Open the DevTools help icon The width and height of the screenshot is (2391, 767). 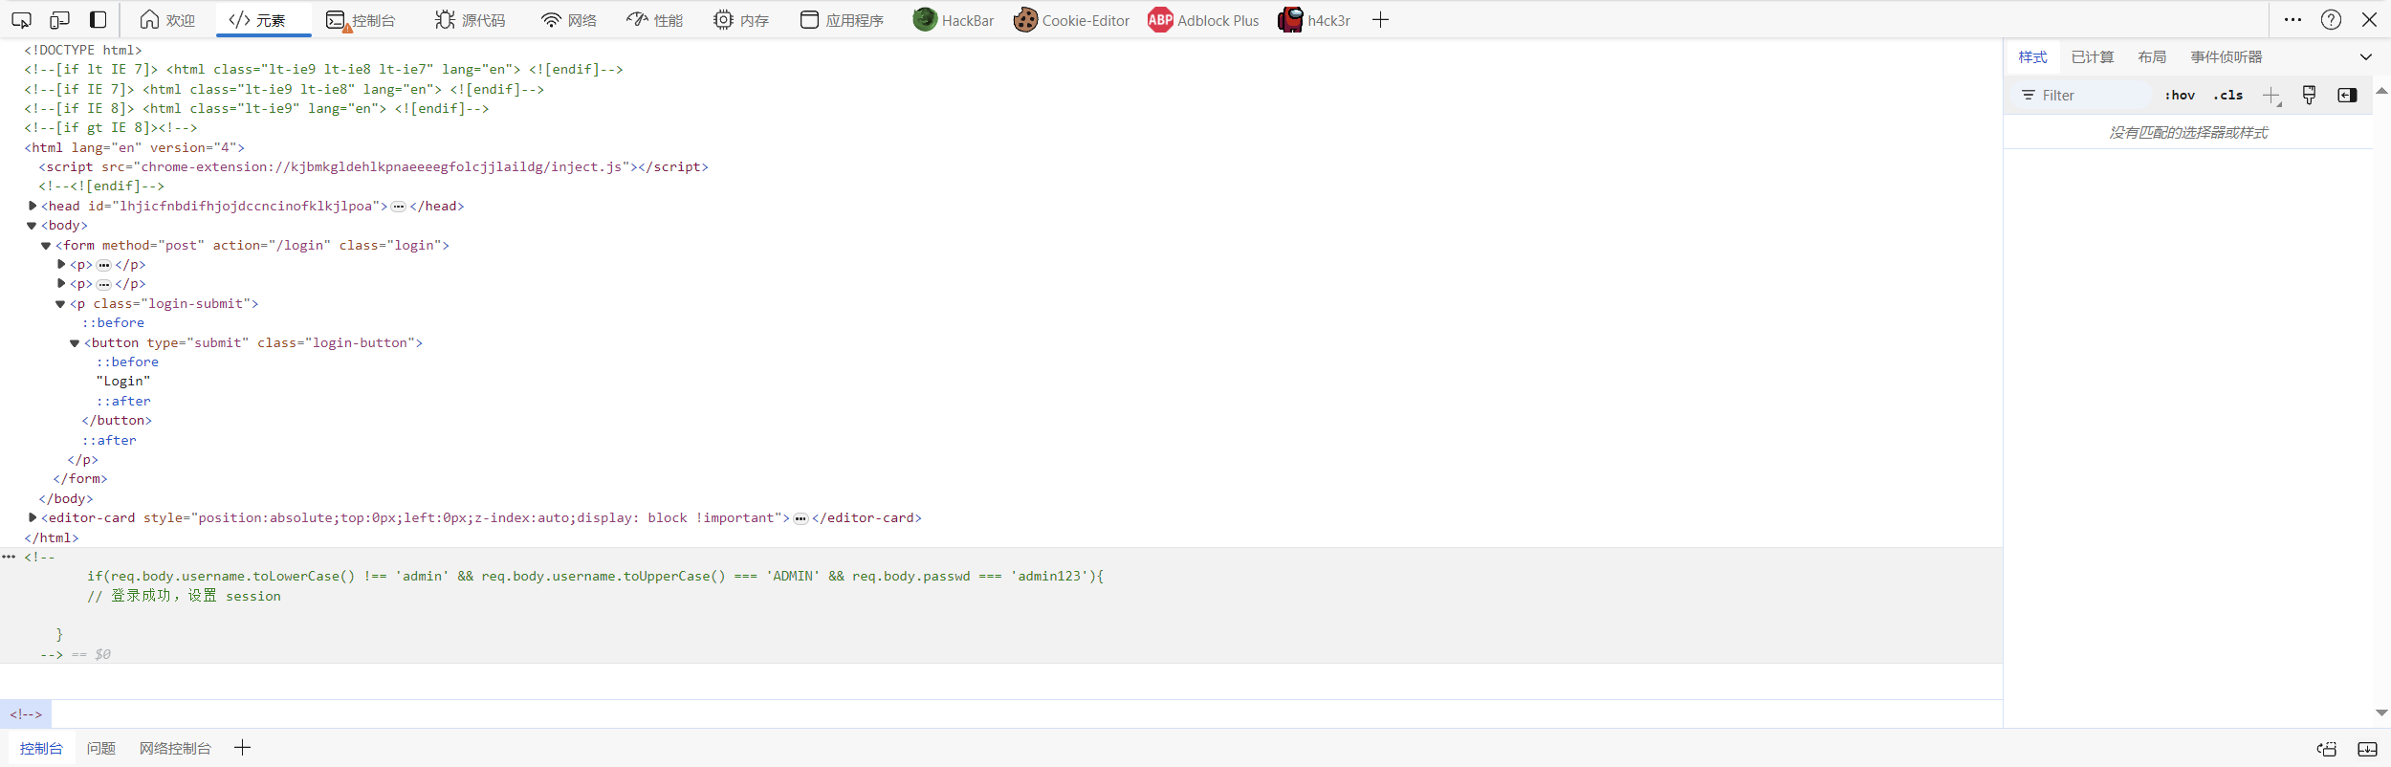point(2331,19)
